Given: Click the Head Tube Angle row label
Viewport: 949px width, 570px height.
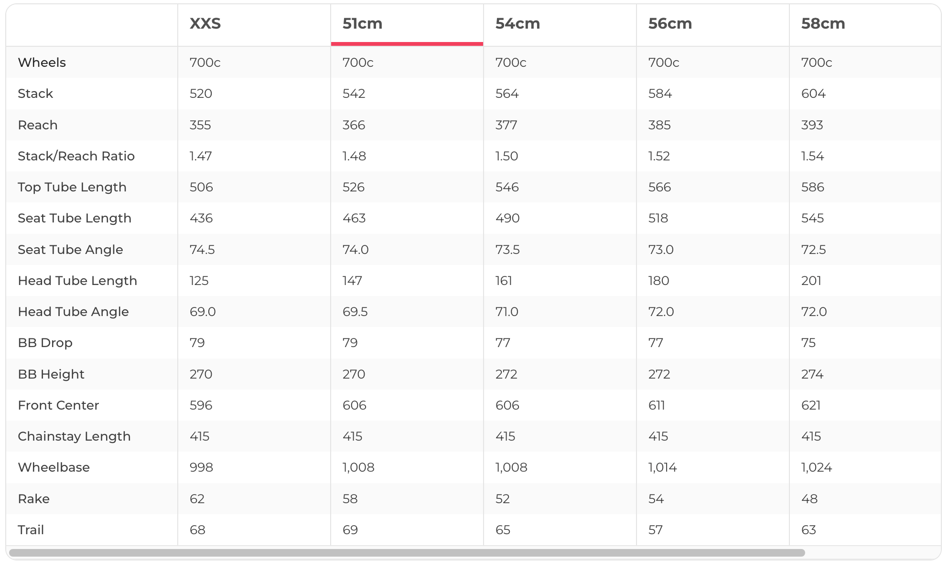Looking at the screenshot, I should point(73,312).
